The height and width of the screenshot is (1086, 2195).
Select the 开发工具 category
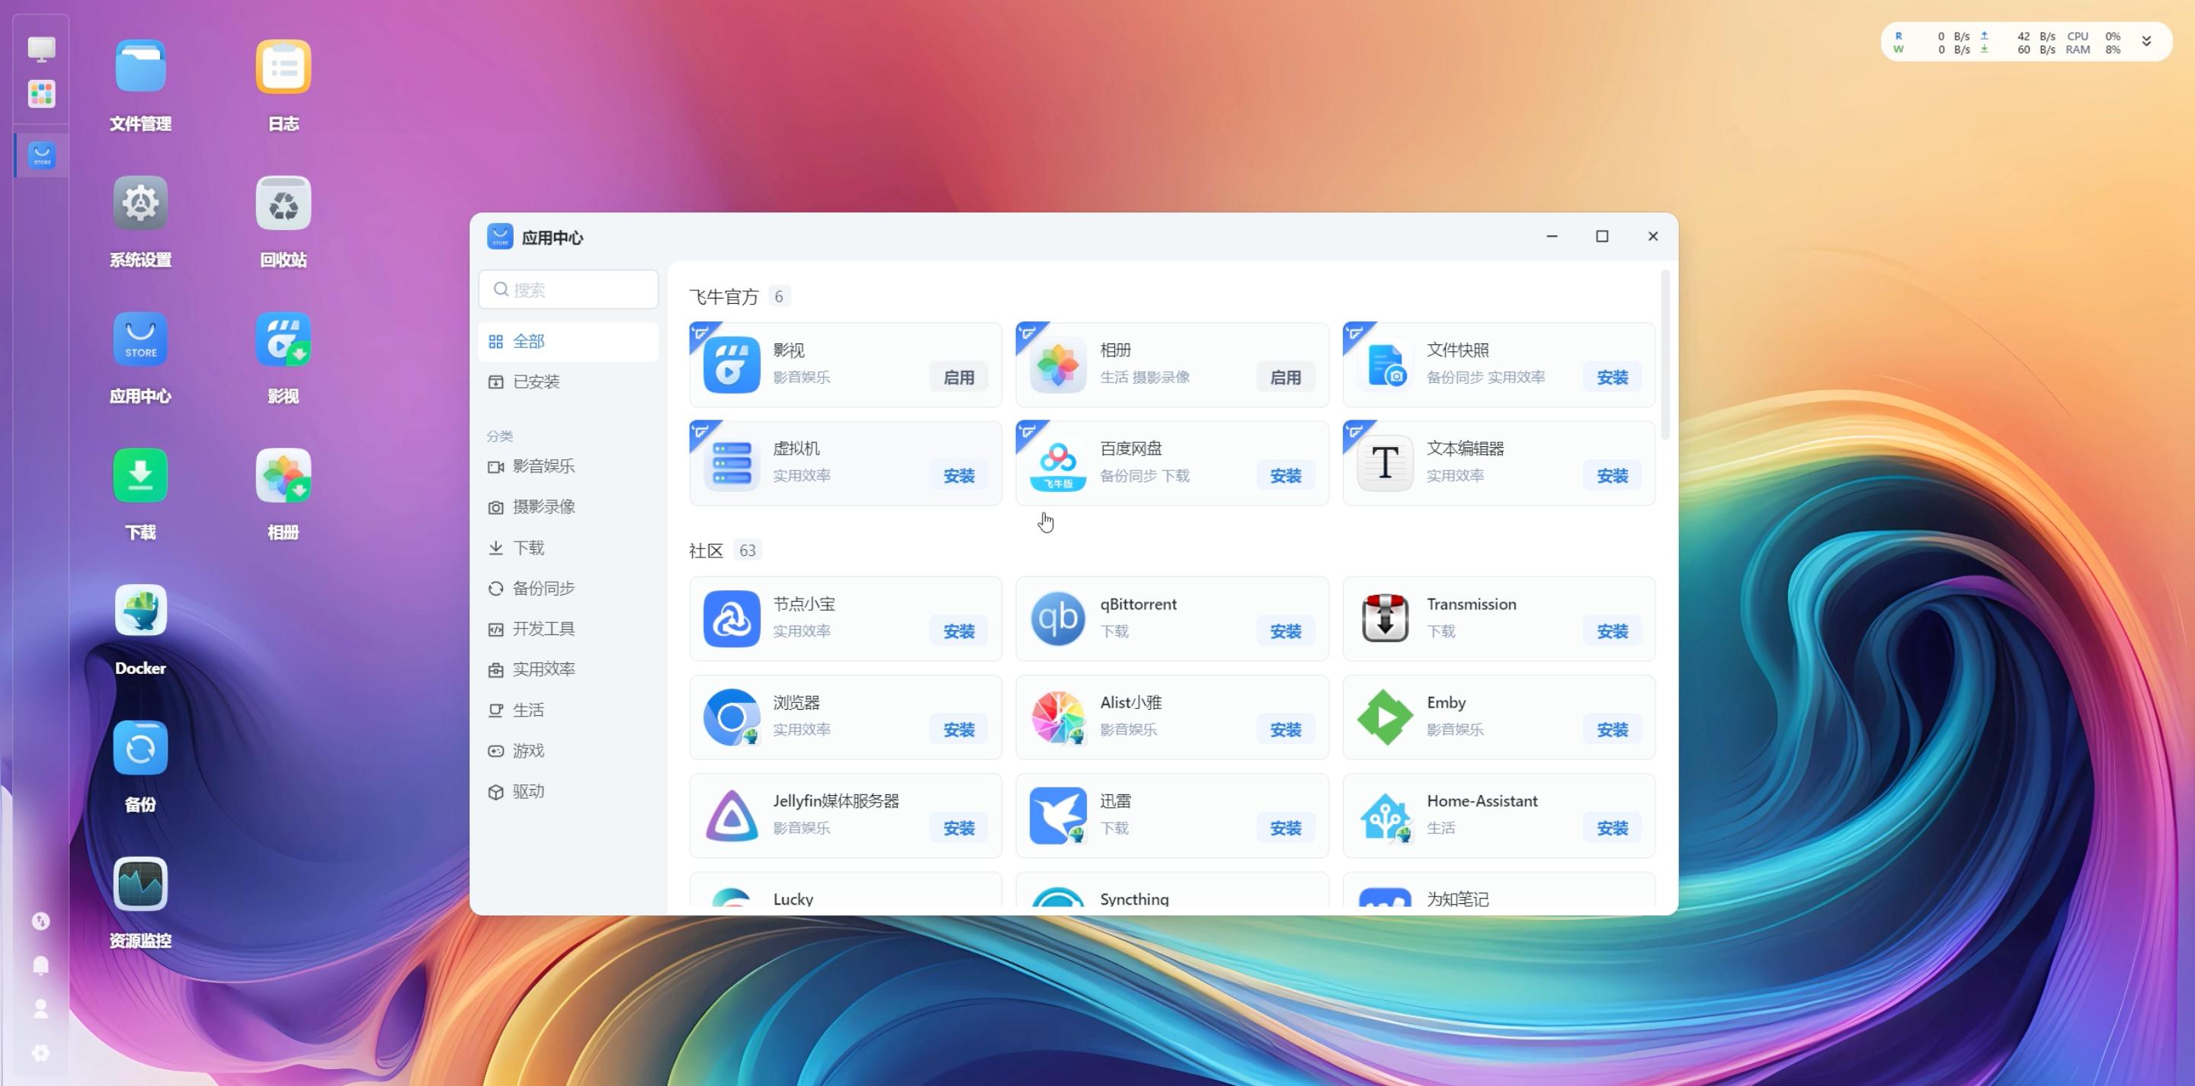click(x=543, y=628)
